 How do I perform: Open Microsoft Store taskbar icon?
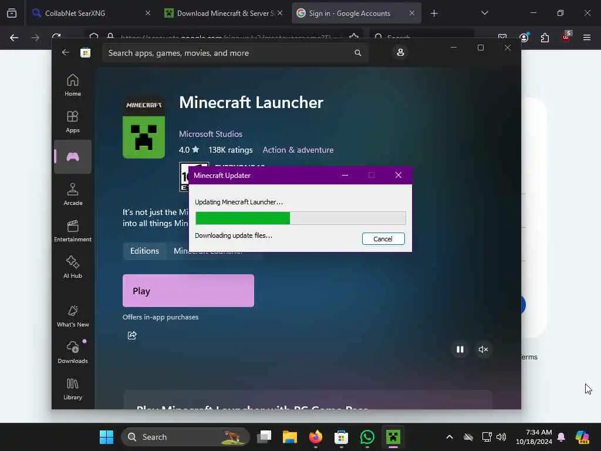[x=341, y=437]
